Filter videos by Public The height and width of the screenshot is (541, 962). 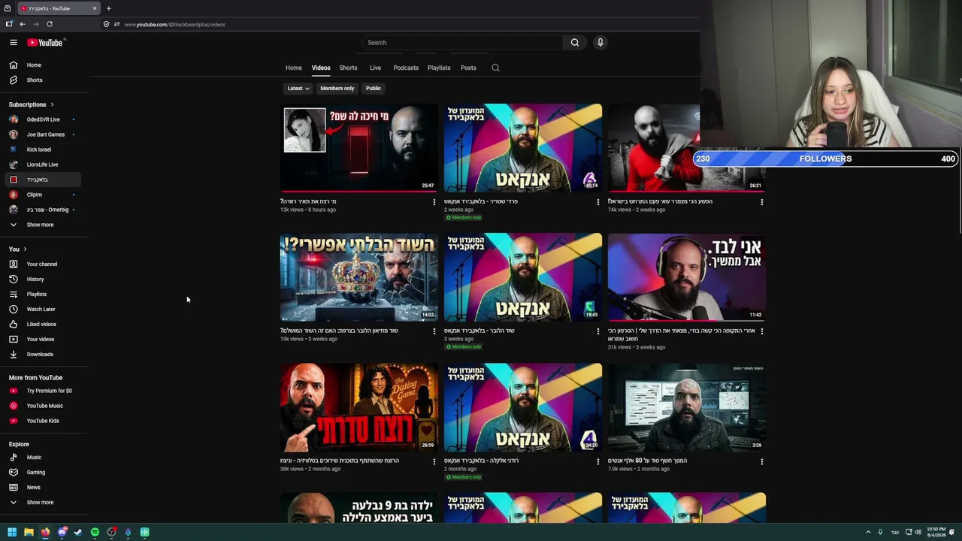coord(374,89)
